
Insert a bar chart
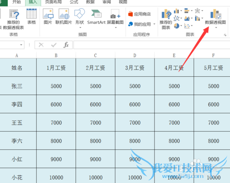[187, 11]
